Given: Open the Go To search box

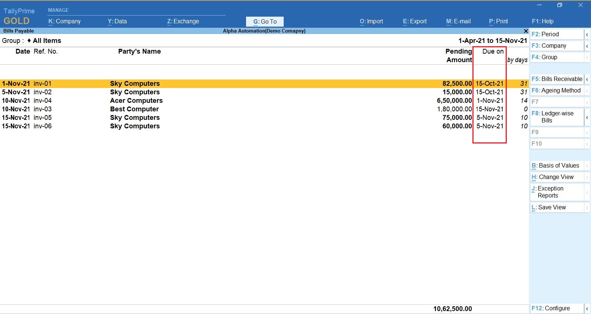Looking at the screenshot, I should (x=265, y=21).
